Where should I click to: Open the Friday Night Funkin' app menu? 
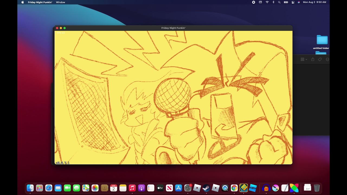tap(40, 2)
